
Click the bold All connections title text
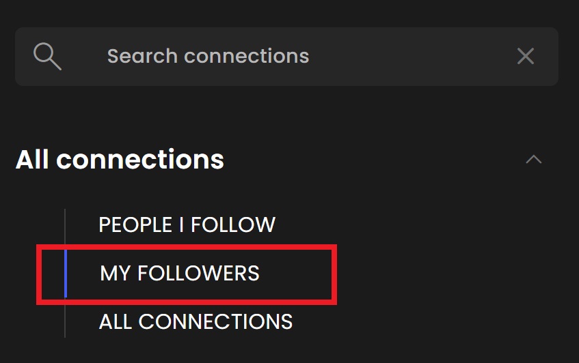pos(120,159)
